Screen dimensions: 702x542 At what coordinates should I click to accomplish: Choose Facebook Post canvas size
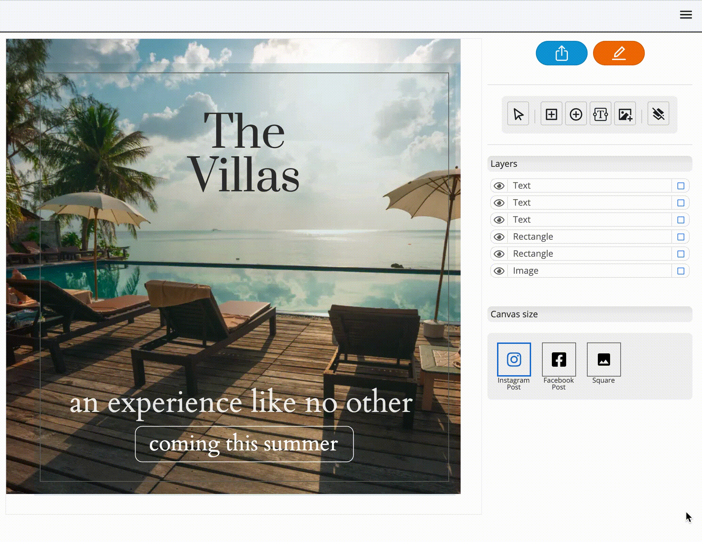click(x=559, y=360)
